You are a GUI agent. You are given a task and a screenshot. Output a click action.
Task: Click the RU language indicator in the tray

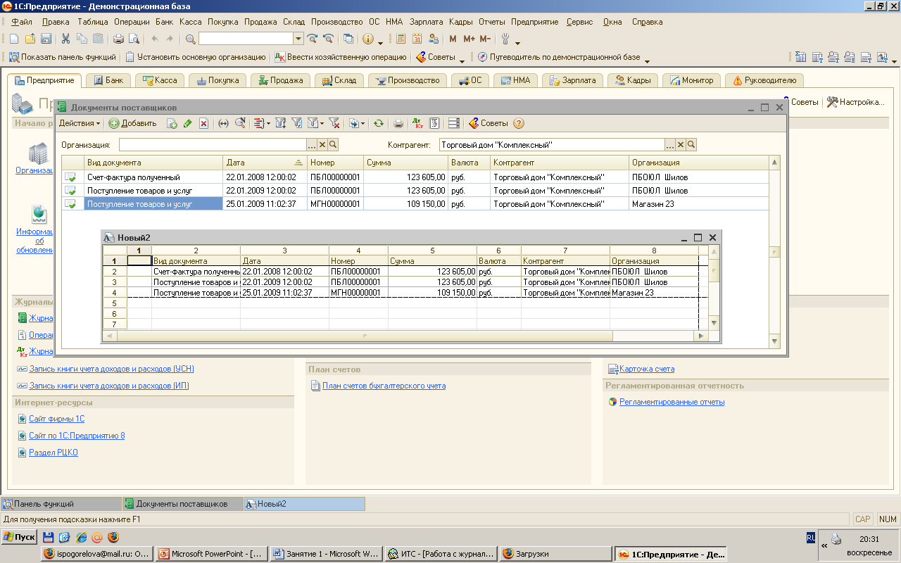point(811,538)
